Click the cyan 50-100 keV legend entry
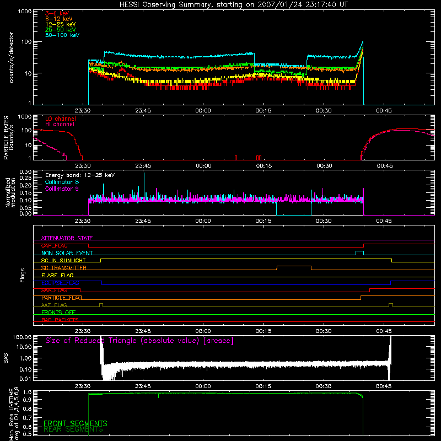This screenshot has height=441, width=441. coord(62,35)
